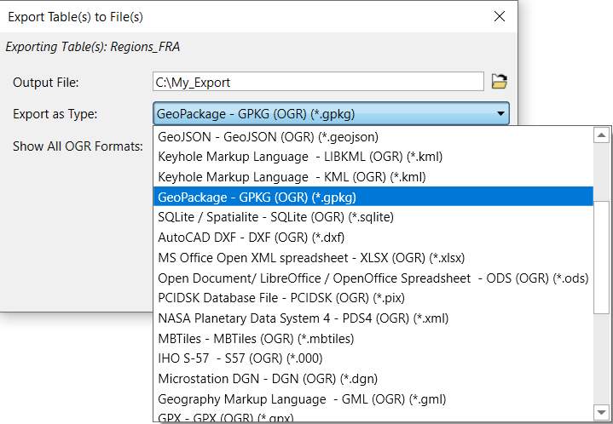
Task: Choose PCIDSK Database File (*.pix)
Action: (373, 298)
